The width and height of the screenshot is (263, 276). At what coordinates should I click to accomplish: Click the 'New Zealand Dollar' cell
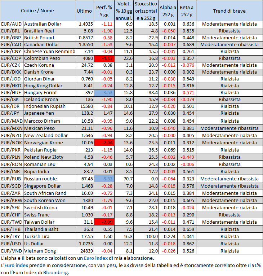click(49, 136)
